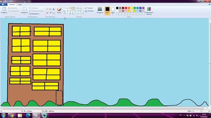The image size is (211, 118).
Task: Open the Контур outline dropdown
Action: pyautogui.click(x=89, y=8)
